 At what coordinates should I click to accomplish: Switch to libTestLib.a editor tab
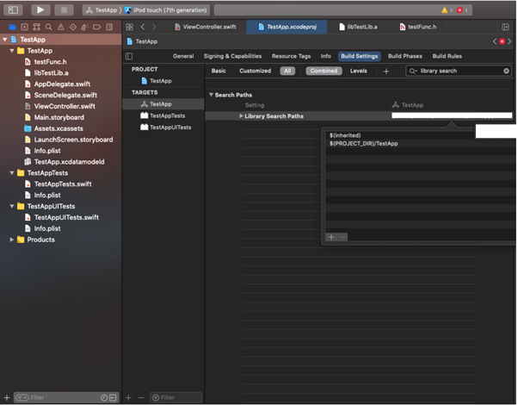(358, 27)
